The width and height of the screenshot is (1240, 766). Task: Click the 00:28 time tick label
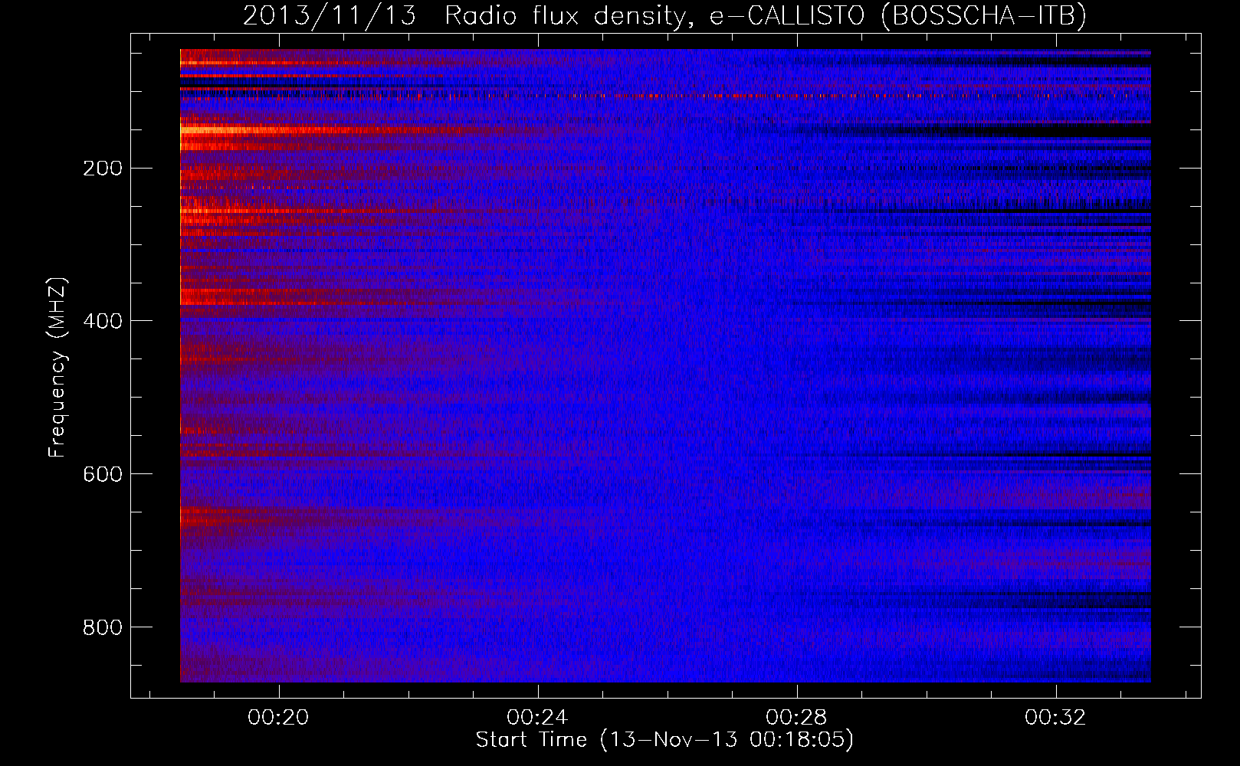pos(796,718)
